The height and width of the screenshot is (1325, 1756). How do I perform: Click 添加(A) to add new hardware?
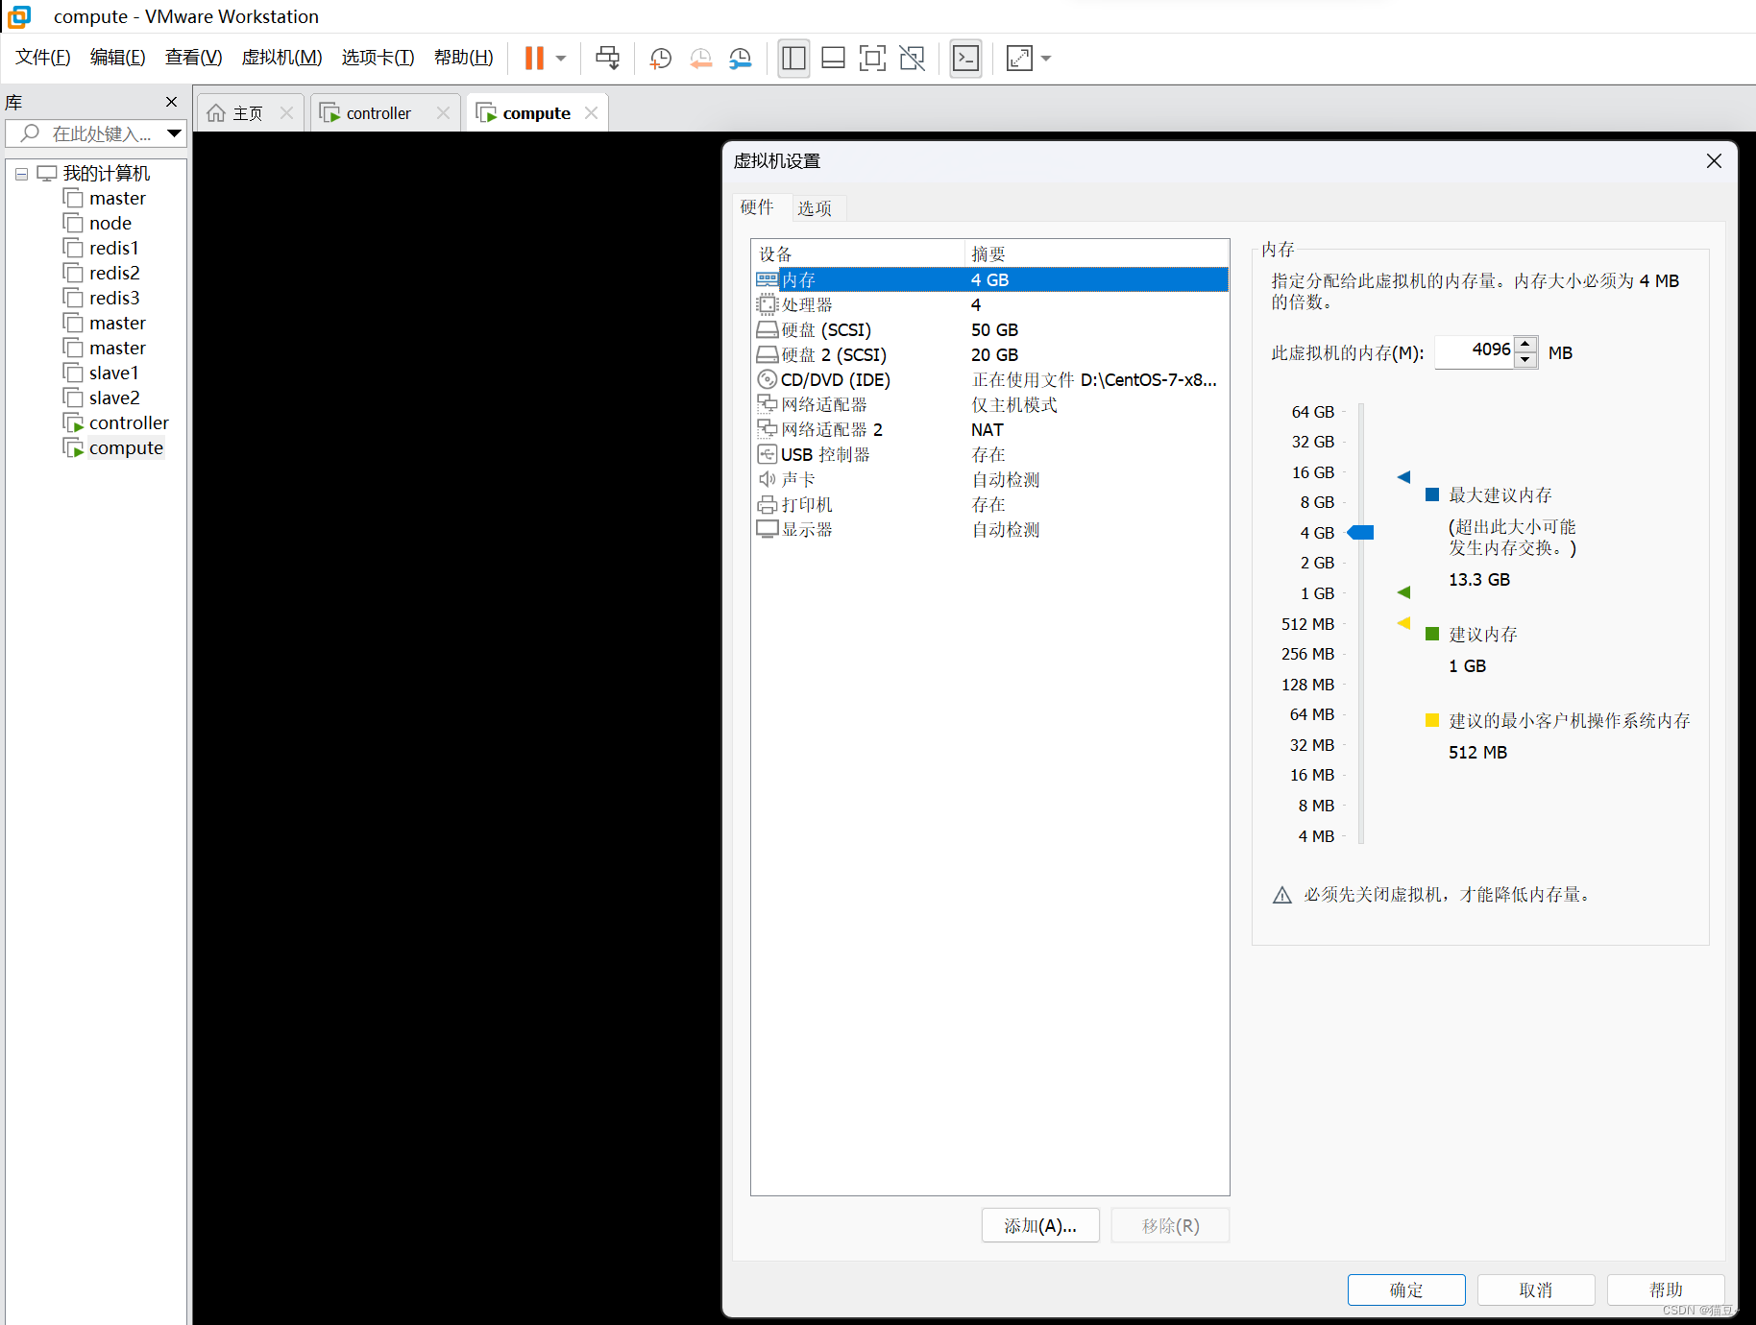coord(1039,1225)
